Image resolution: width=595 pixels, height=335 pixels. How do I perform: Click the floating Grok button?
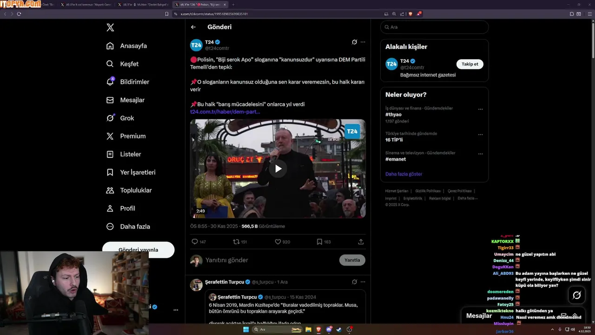pyautogui.click(x=577, y=295)
